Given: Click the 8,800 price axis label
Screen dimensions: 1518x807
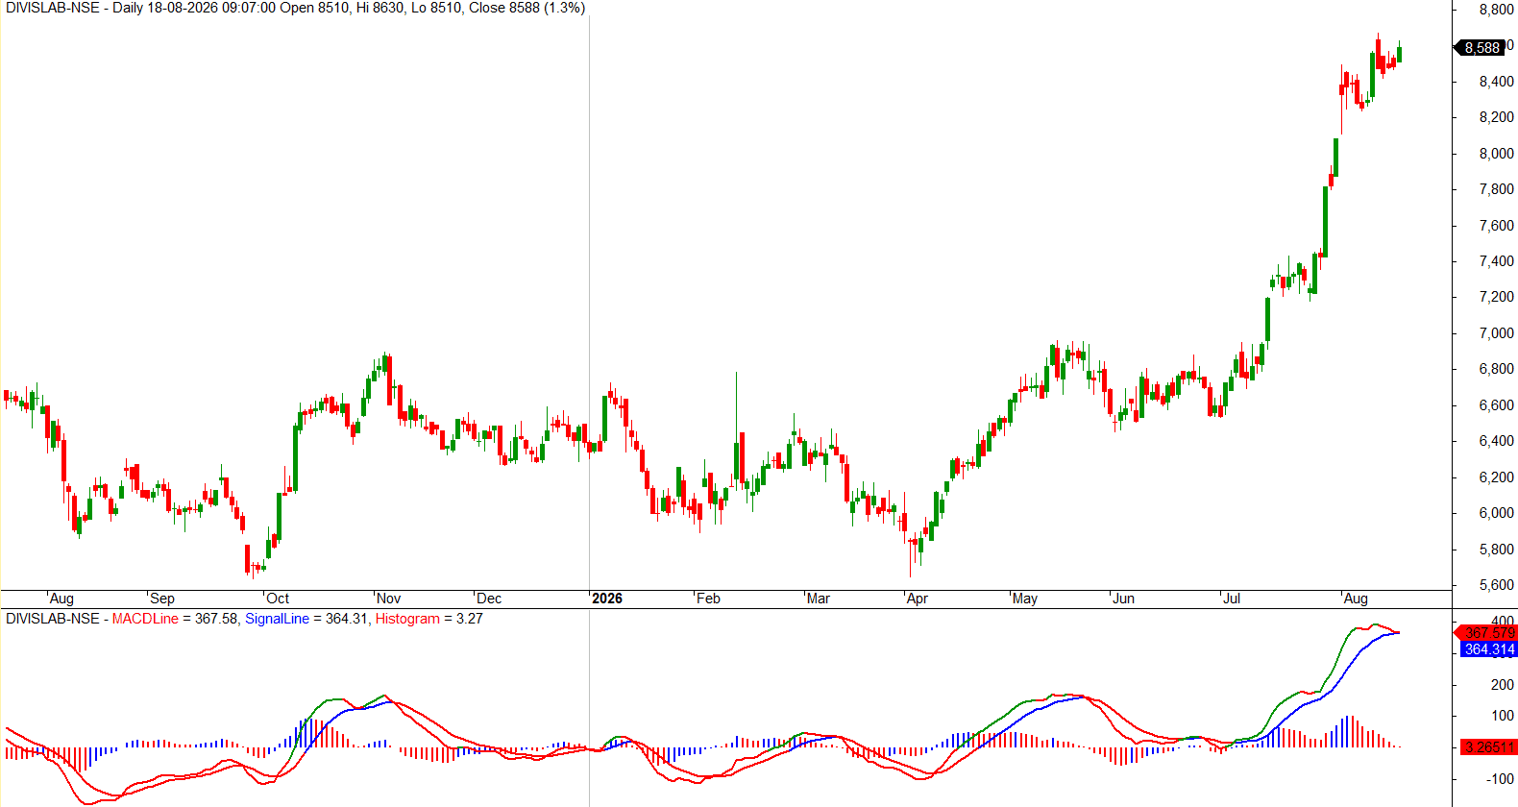Looking at the screenshot, I should (1497, 10).
